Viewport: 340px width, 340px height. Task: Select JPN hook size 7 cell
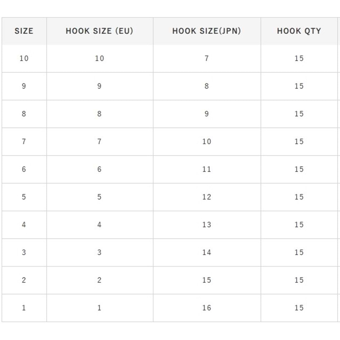206,58
